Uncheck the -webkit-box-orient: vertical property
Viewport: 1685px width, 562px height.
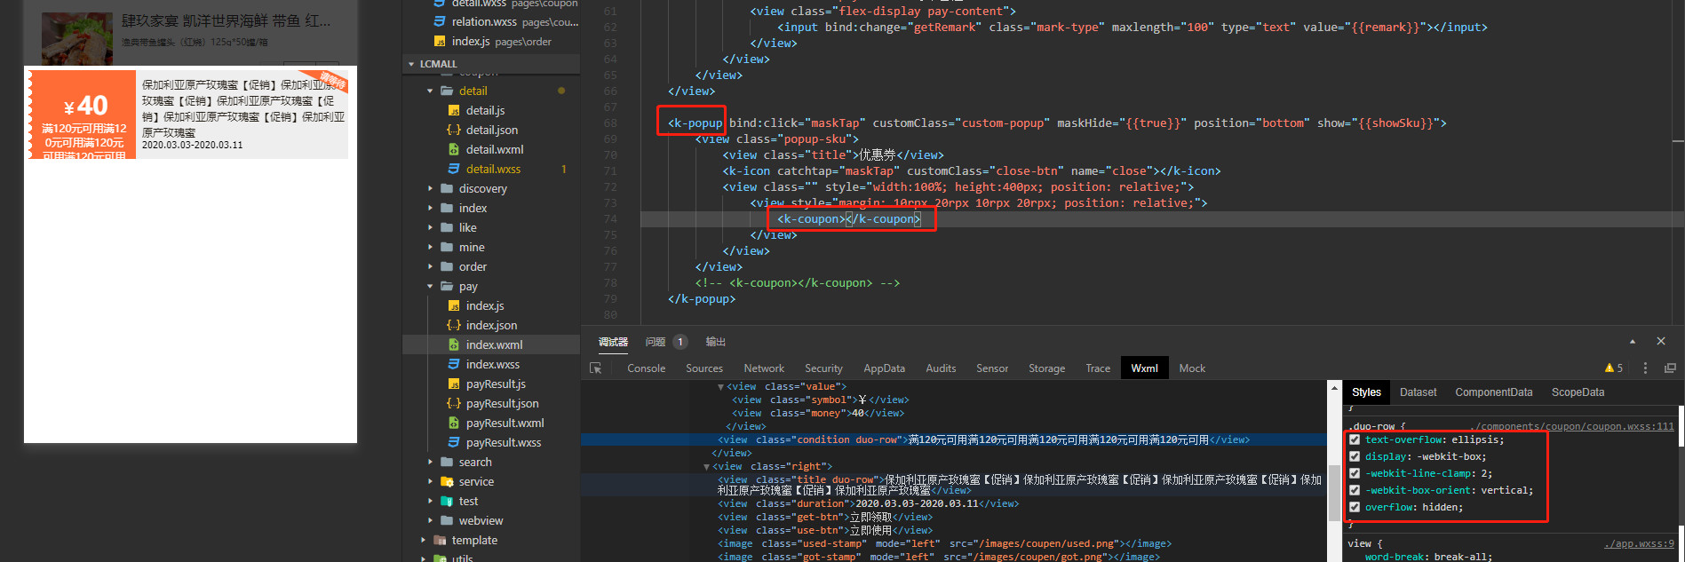coord(1355,490)
